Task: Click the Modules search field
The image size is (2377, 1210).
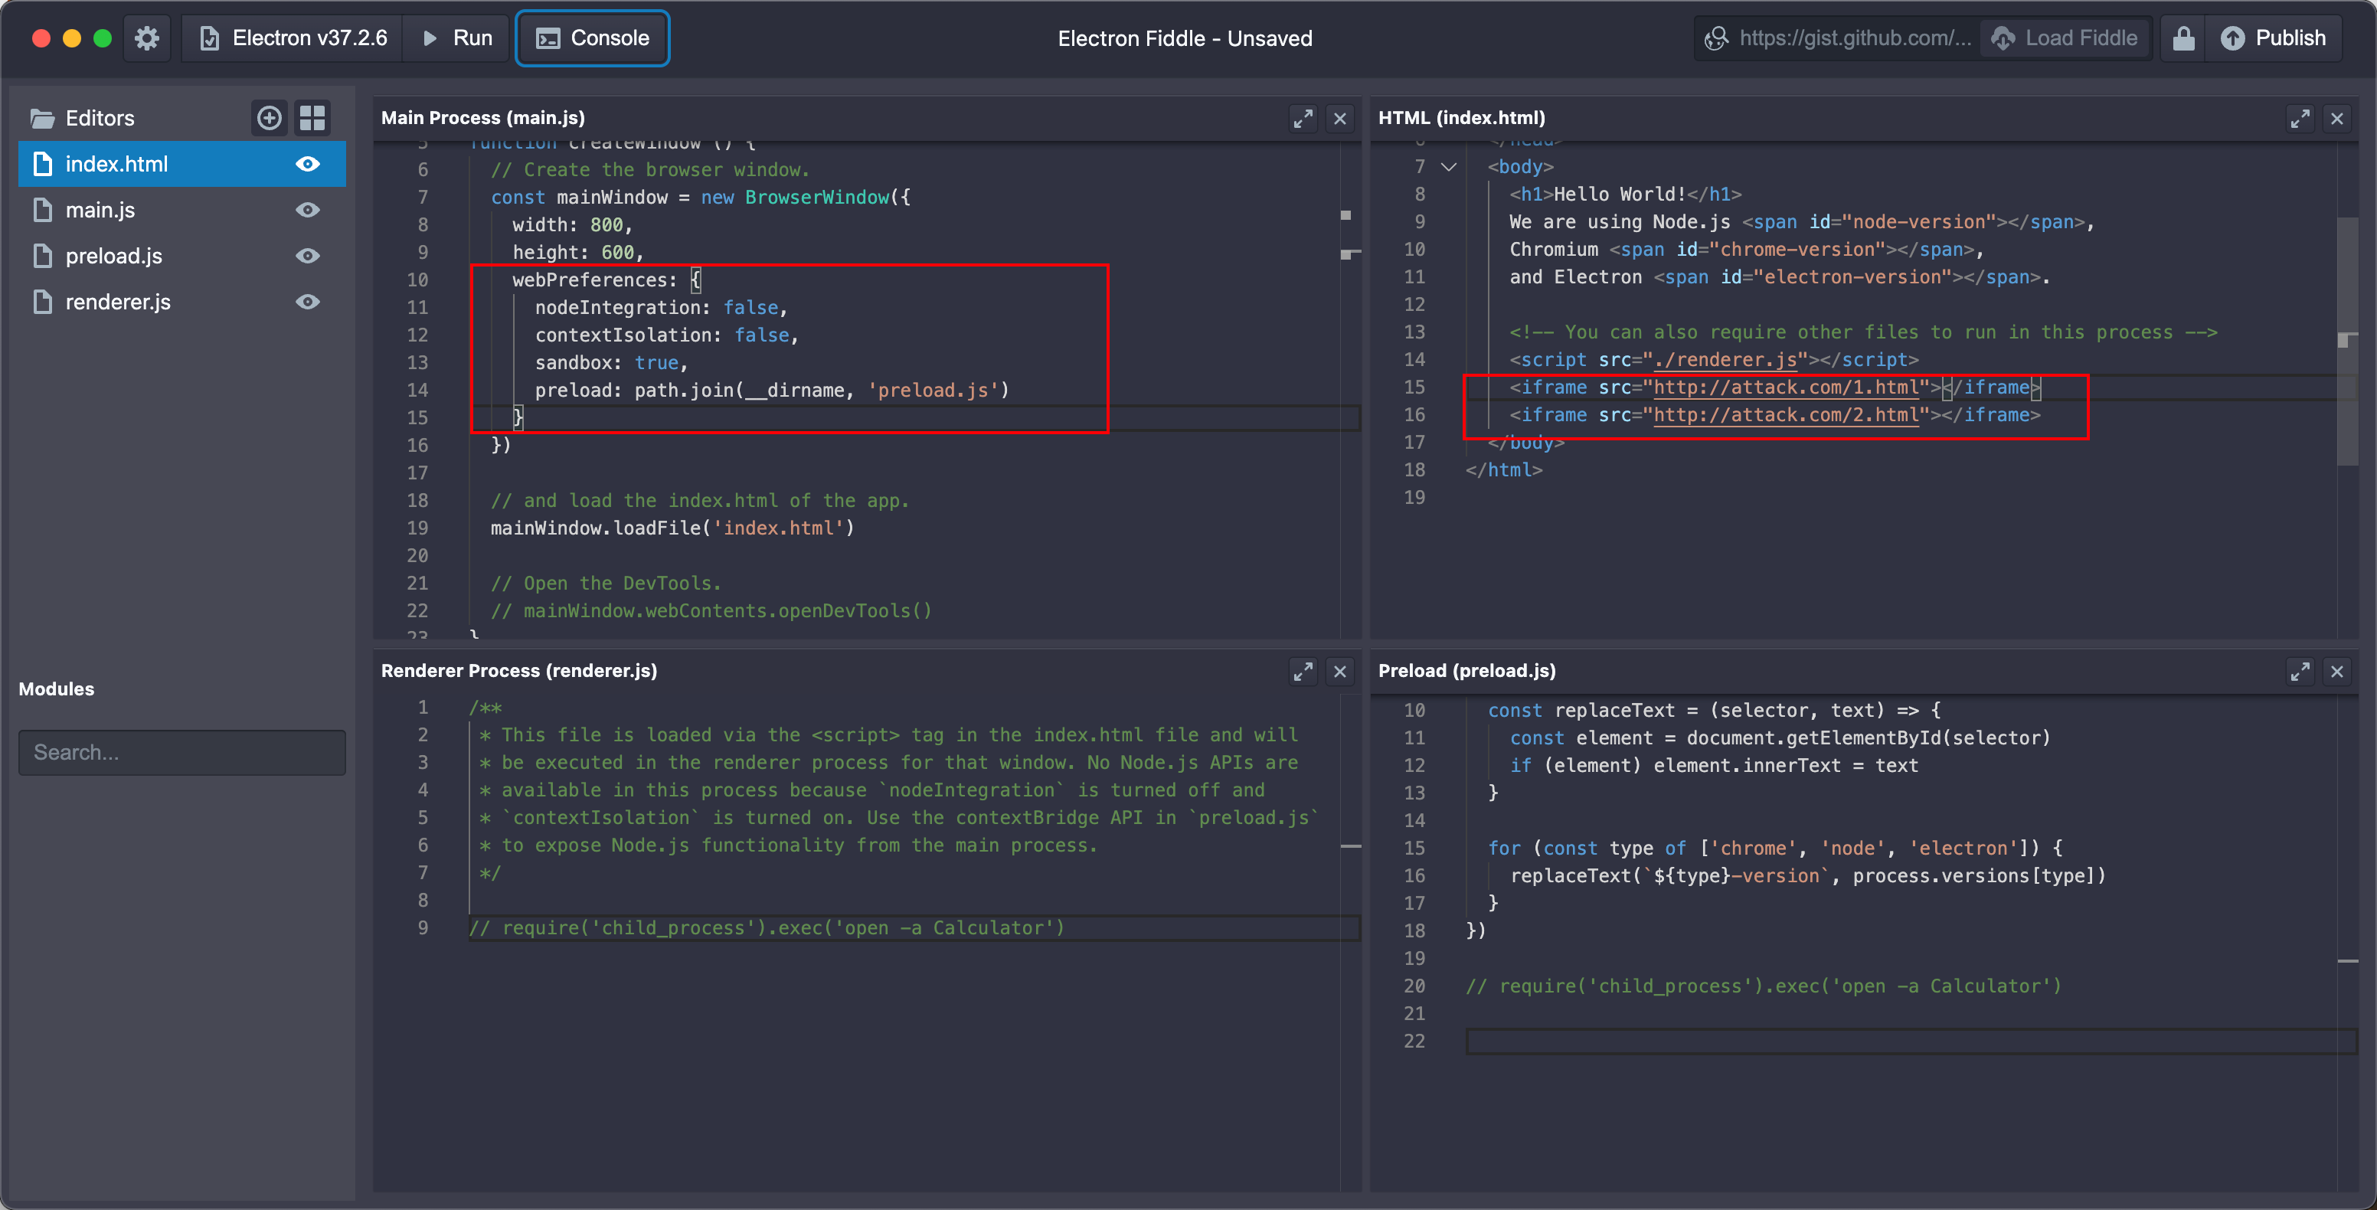Action: click(181, 752)
